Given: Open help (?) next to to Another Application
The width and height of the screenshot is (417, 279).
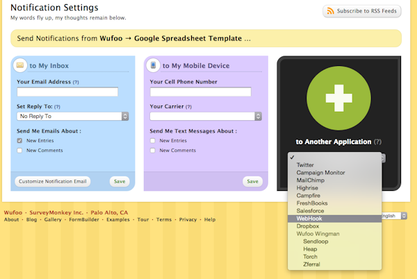Looking at the screenshot, I should coord(377,142).
